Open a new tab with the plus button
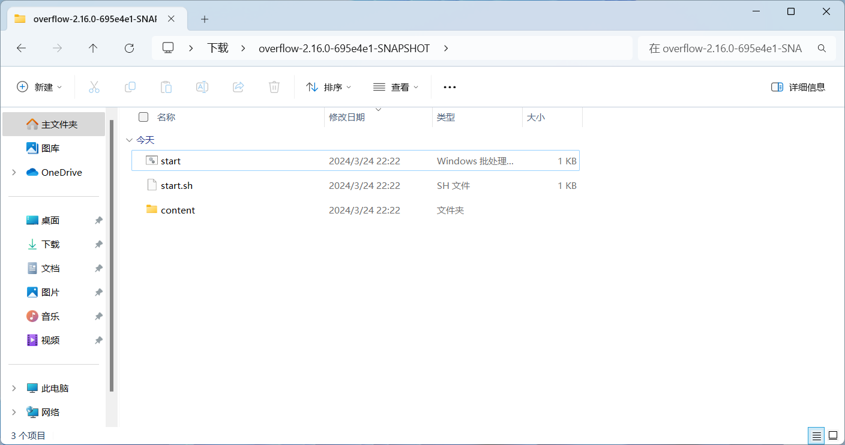This screenshot has height=445, width=845. pyautogui.click(x=204, y=19)
